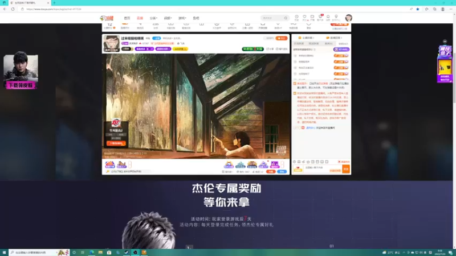Open the 鱼吧 menu item

pos(196,18)
